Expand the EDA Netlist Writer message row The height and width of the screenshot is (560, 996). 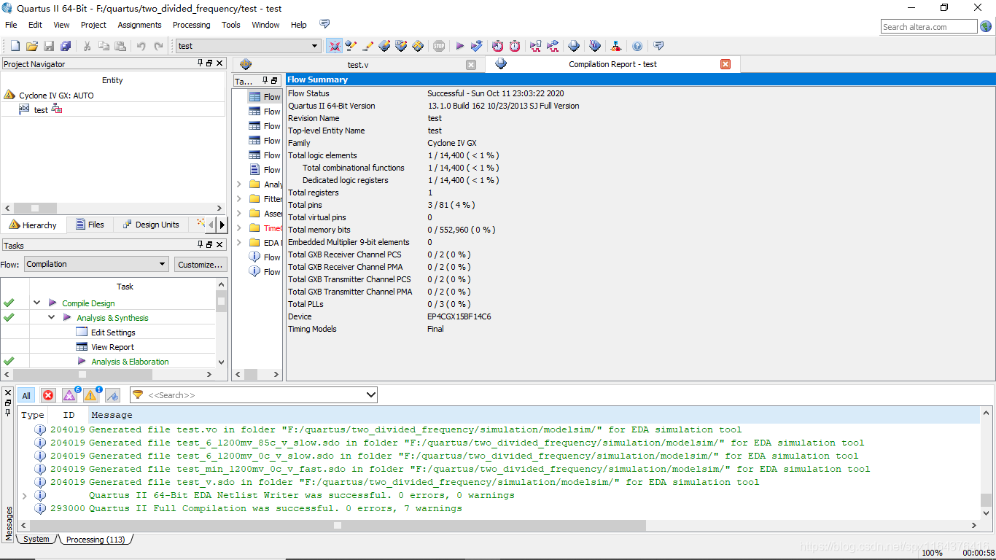coord(25,496)
